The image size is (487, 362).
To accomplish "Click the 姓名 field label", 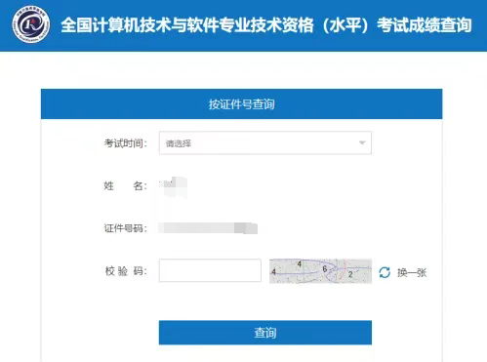I will coord(126,186).
